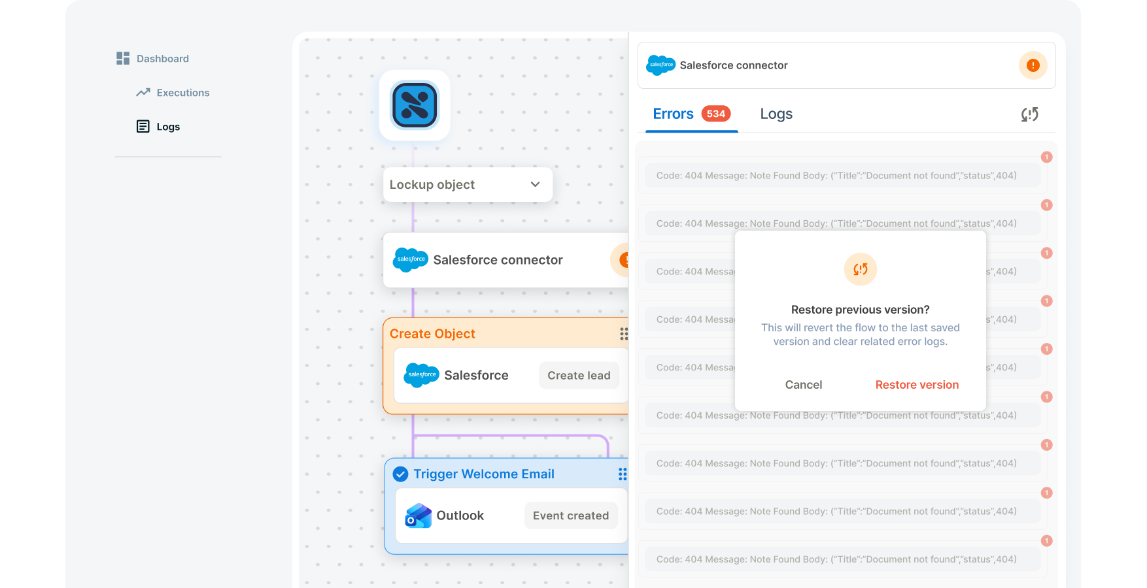Viewport: 1147px width, 588px height.
Task: Click the Salesforce label in Create Object card
Action: click(476, 376)
